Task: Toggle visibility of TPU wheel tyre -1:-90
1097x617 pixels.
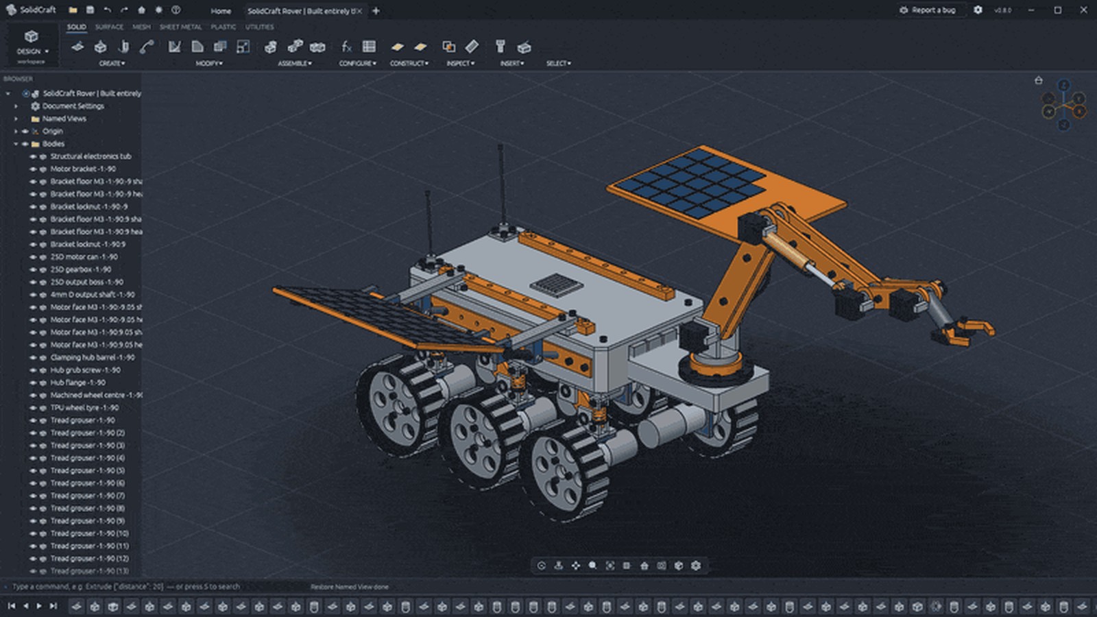Action: point(32,407)
